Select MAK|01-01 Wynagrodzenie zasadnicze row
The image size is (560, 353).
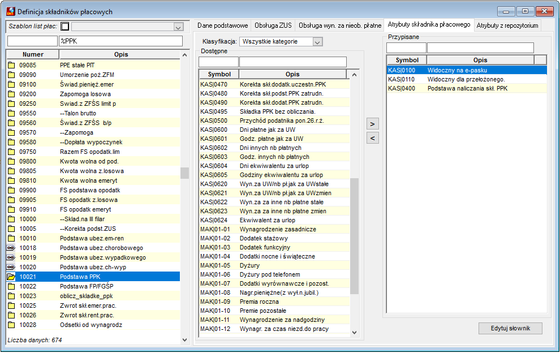[274, 229]
